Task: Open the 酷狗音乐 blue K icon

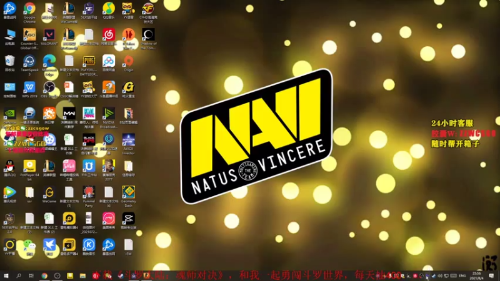Action: (x=89, y=247)
